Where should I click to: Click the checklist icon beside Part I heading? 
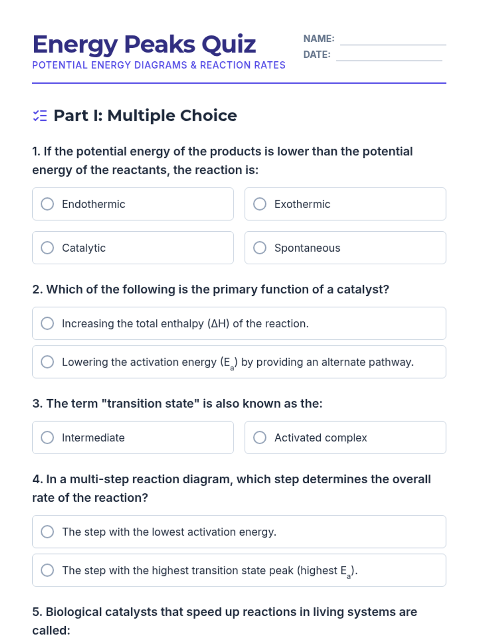(x=40, y=116)
